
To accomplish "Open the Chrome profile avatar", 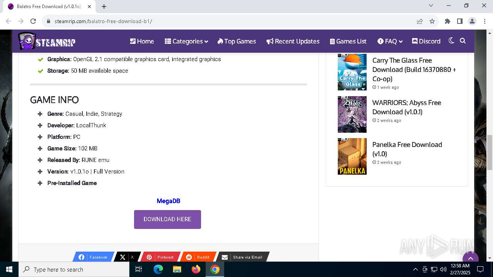I will [472, 21].
